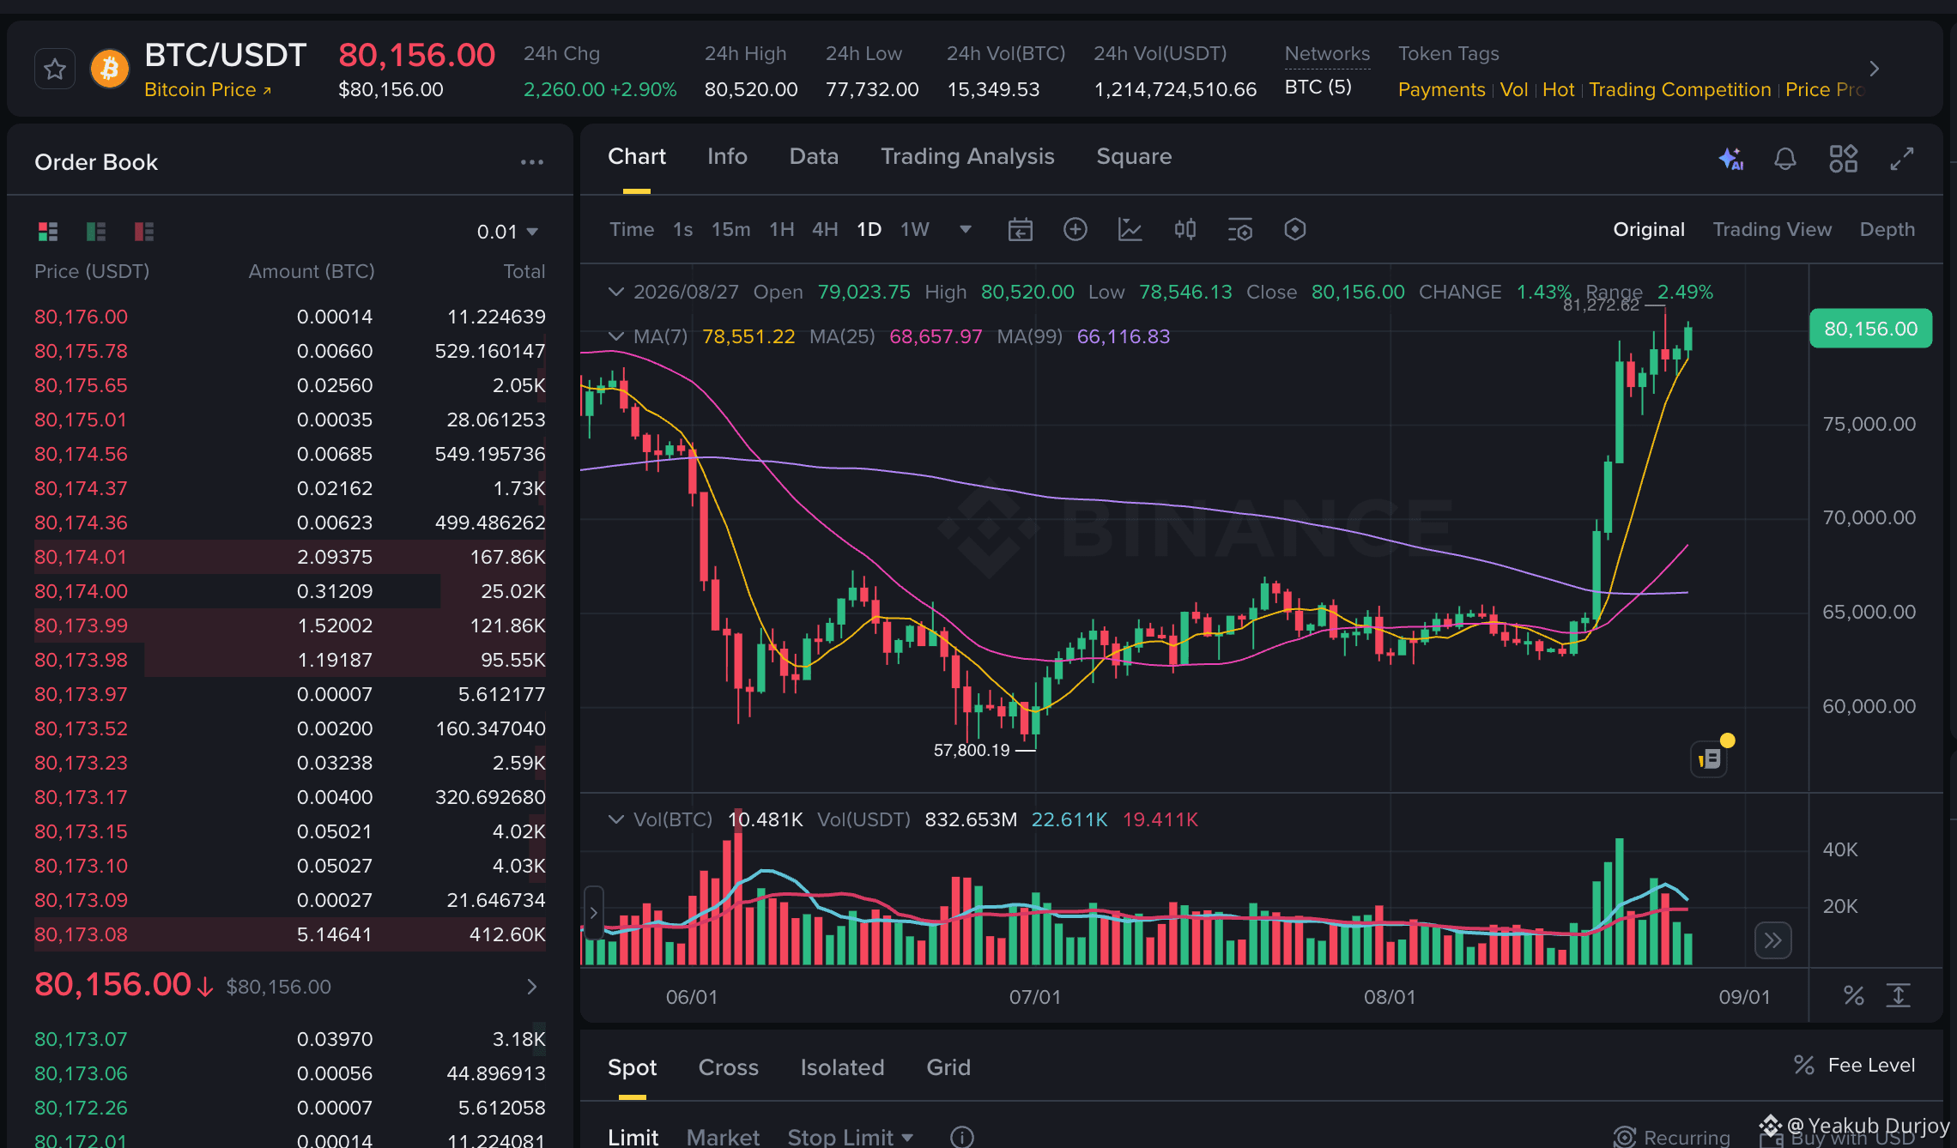The height and width of the screenshot is (1148, 1957).
Task: Show sell orders only view
Action: [x=144, y=232]
